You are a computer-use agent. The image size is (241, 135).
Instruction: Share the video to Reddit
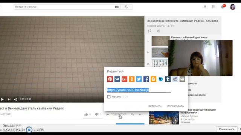[175, 79]
